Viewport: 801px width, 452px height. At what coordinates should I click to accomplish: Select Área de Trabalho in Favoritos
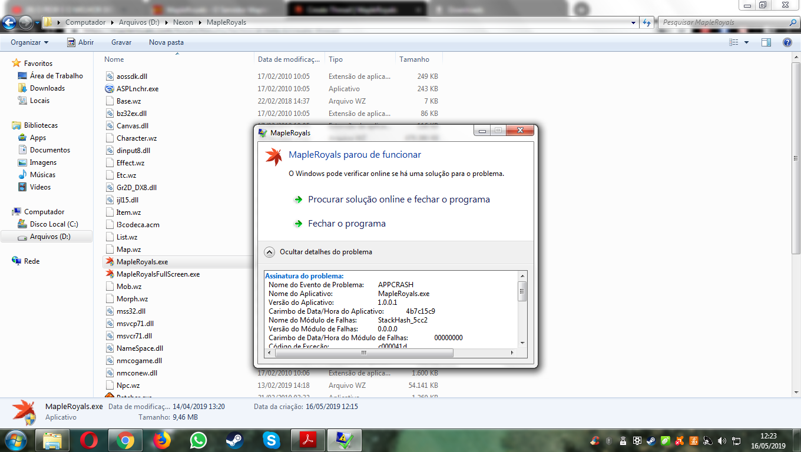(x=57, y=76)
